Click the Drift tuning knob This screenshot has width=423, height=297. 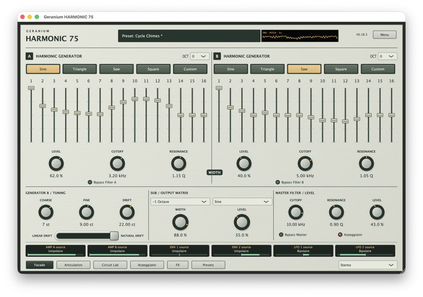coord(127,212)
